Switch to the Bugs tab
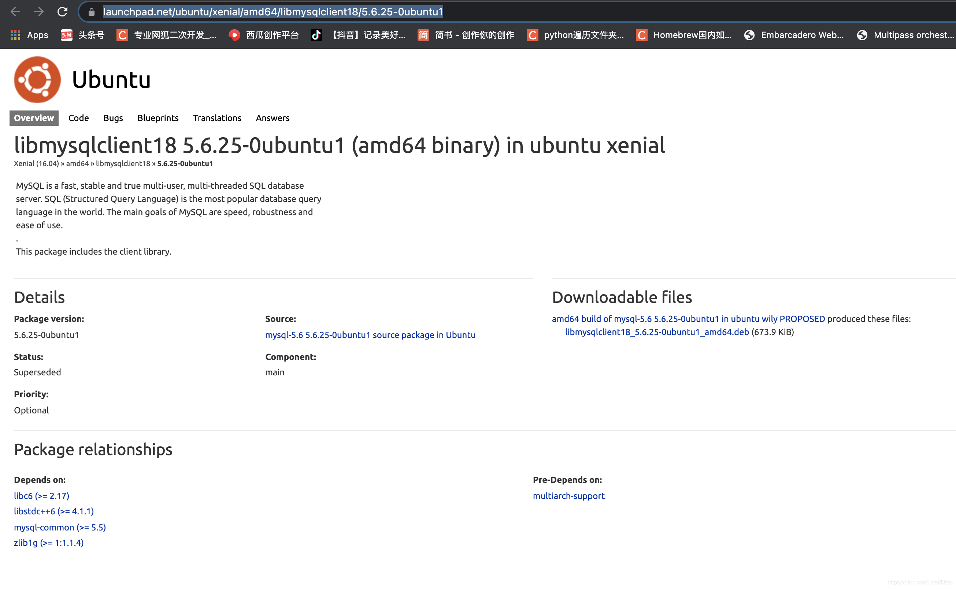Viewport: 956px width, 589px height. (x=113, y=118)
